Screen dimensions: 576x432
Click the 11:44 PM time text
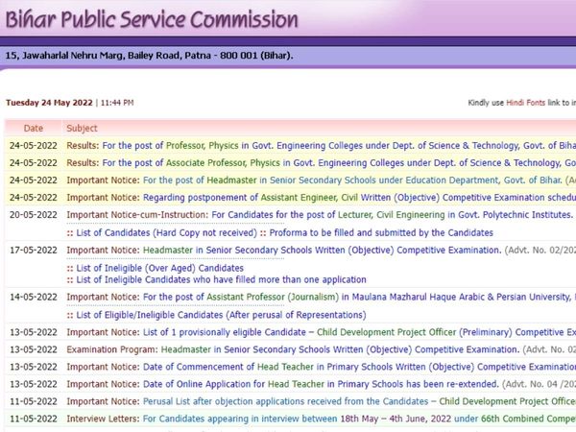117,103
